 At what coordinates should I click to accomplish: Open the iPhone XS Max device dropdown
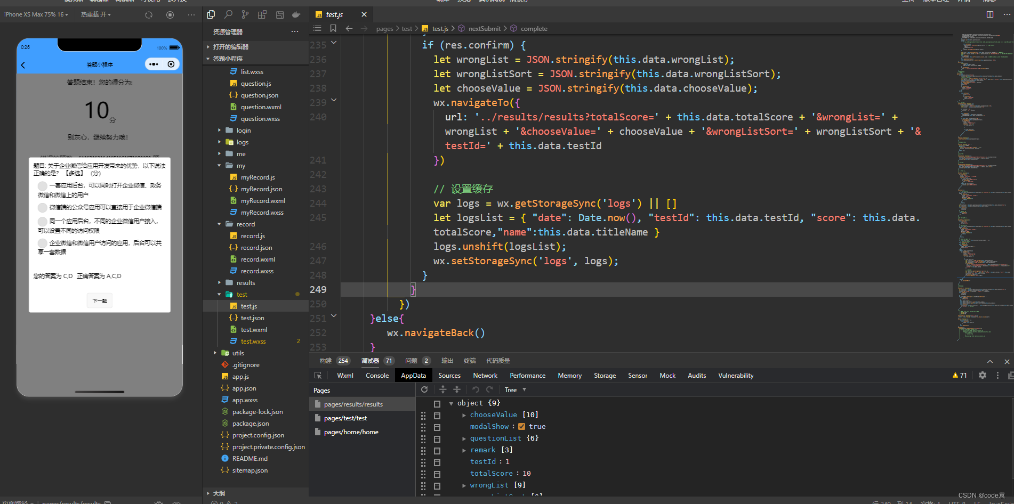coord(36,14)
